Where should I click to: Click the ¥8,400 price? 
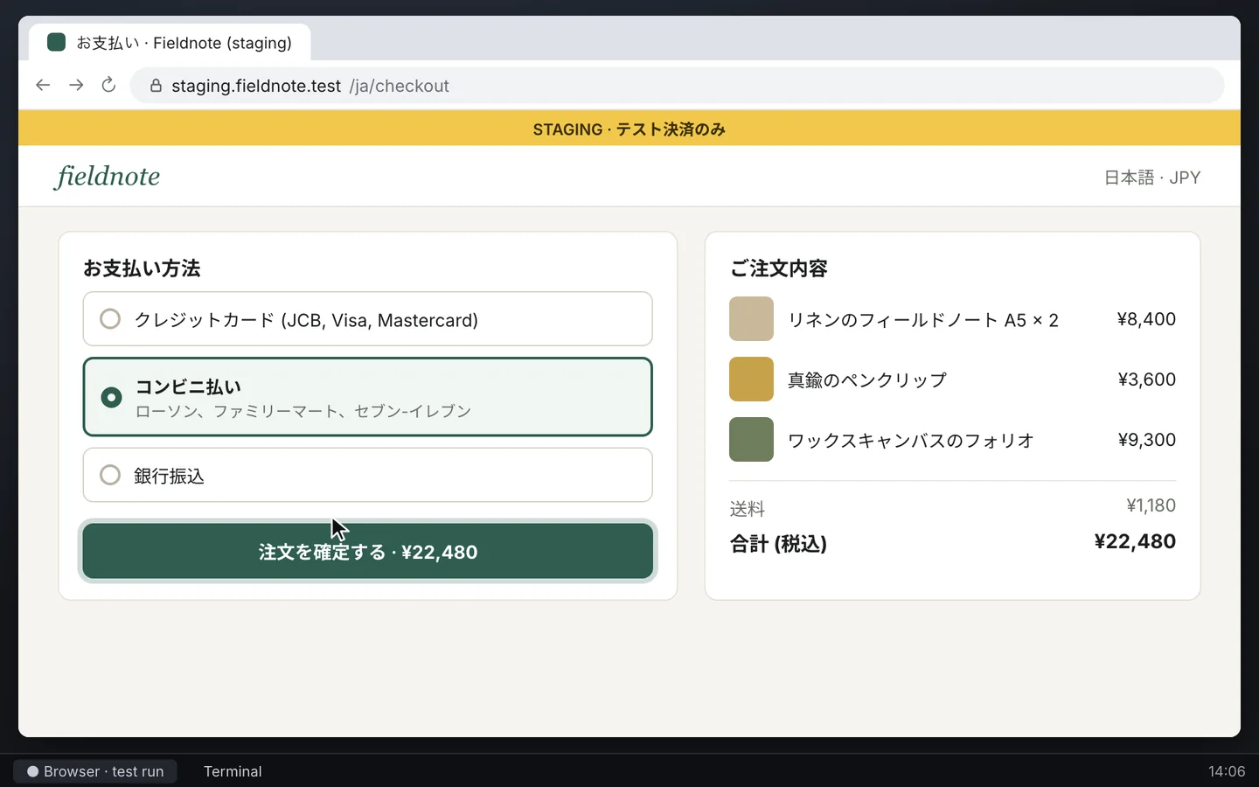click(1146, 319)
